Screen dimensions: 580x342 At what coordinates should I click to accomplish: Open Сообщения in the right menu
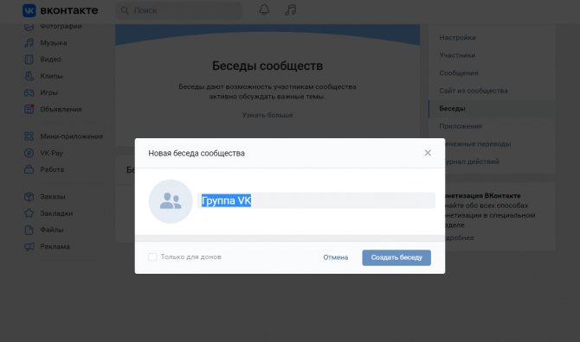click(x=459, y=73)
